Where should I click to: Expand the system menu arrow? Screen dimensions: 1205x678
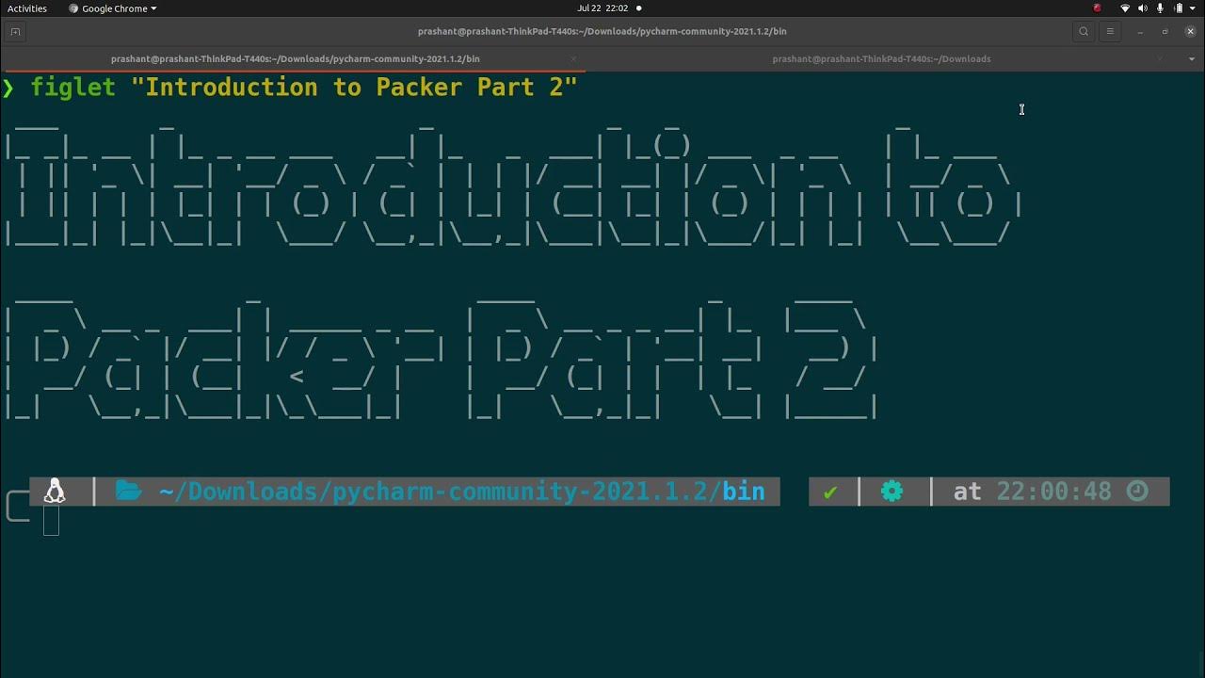click(1193, 8)
